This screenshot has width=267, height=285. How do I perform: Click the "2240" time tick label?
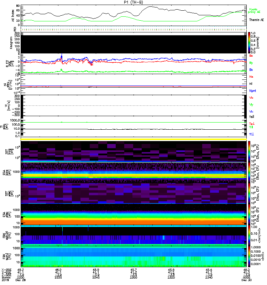coord(96,278)
